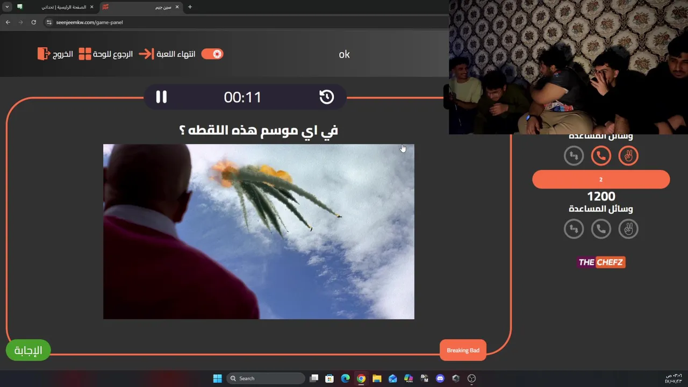Screen dimensions: 688x387
Task: Select the سين جيم browser tab
Action: coord(142,7)
